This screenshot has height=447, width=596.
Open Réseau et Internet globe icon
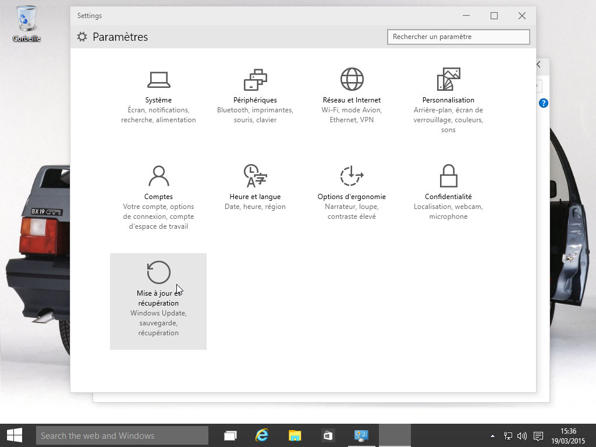[352, 79]
